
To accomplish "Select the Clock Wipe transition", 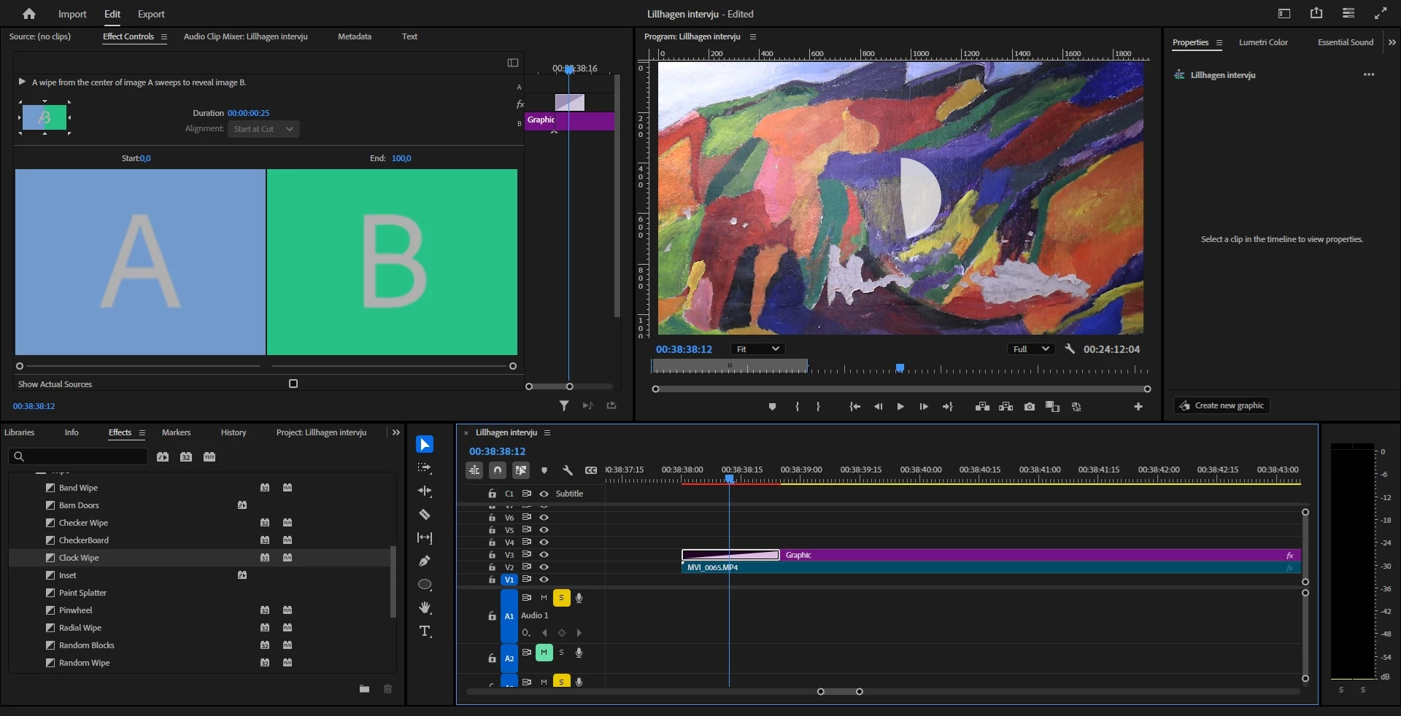I will tap(79, 558).
